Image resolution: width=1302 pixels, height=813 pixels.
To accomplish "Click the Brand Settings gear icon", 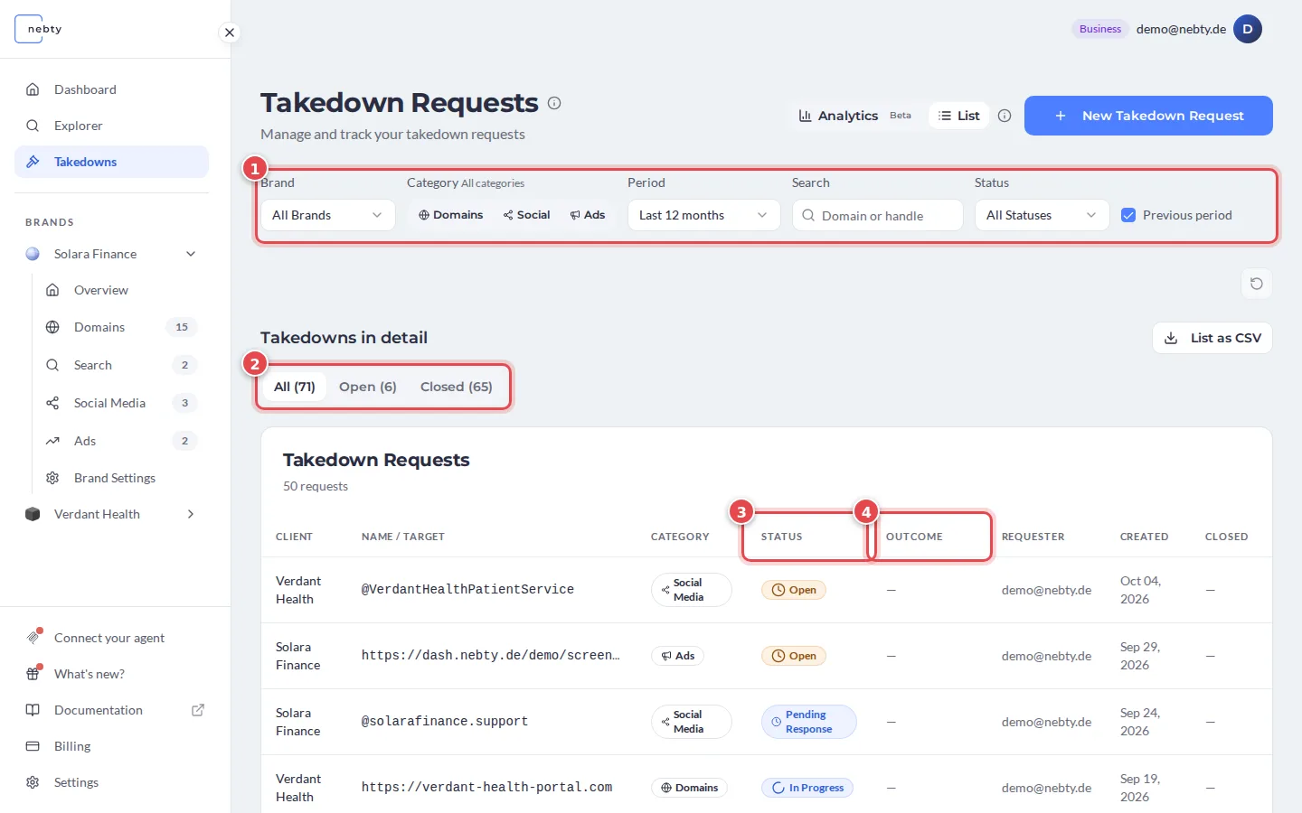I will click(52, 478).
